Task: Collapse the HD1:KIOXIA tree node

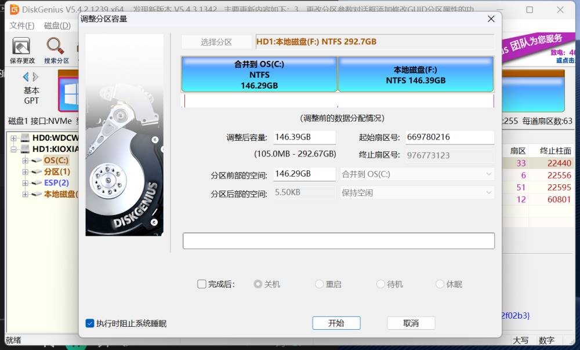Action: coord(14,150)
